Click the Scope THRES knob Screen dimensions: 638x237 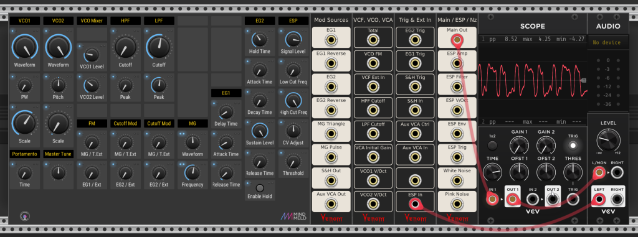pos(573,172)
